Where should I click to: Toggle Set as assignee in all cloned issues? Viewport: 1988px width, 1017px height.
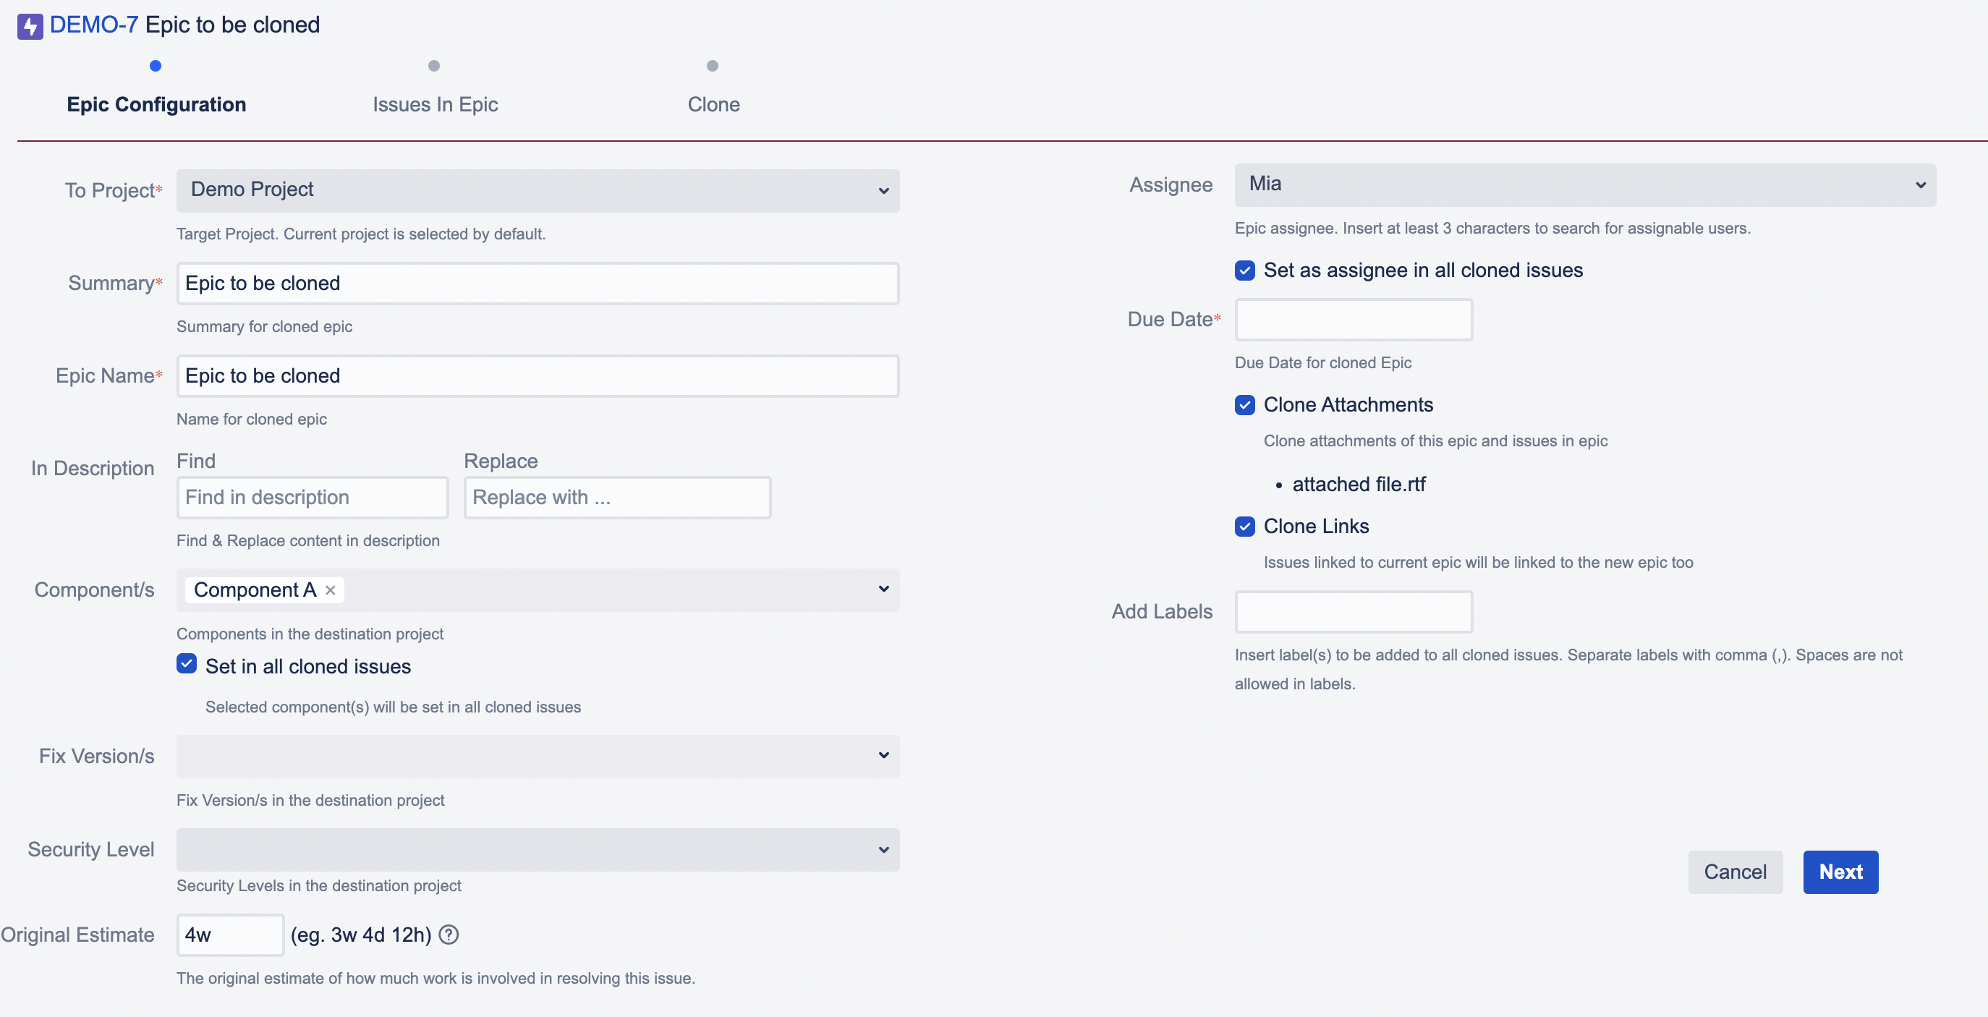[1244, 270]
